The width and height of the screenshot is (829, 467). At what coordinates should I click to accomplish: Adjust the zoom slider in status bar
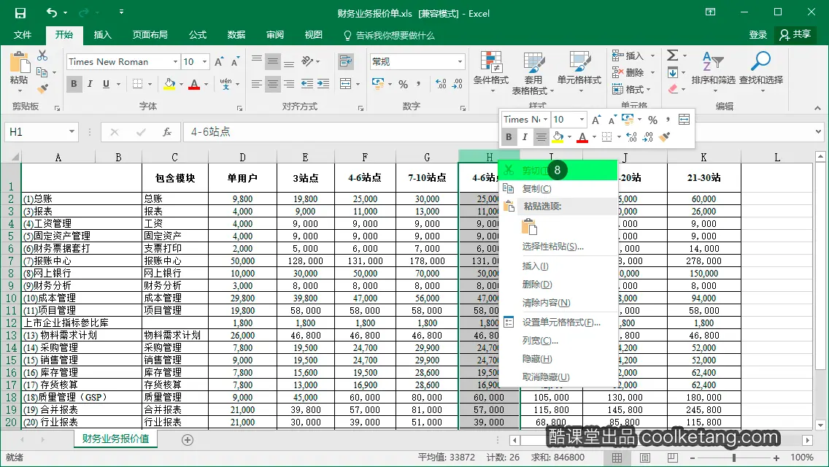point(734,458)
